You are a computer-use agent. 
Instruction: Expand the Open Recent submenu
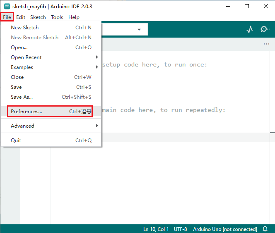(x=51, y=57)
